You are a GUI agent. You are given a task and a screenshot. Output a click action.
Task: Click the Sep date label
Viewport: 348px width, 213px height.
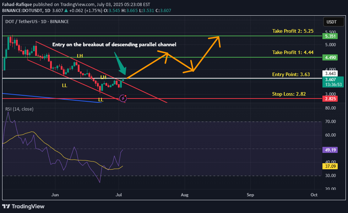250,195
